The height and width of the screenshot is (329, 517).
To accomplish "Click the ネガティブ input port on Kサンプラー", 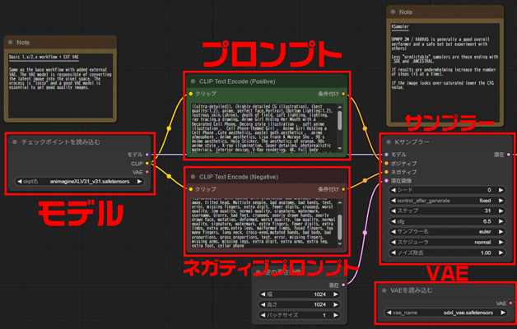I will coord(384,172).
